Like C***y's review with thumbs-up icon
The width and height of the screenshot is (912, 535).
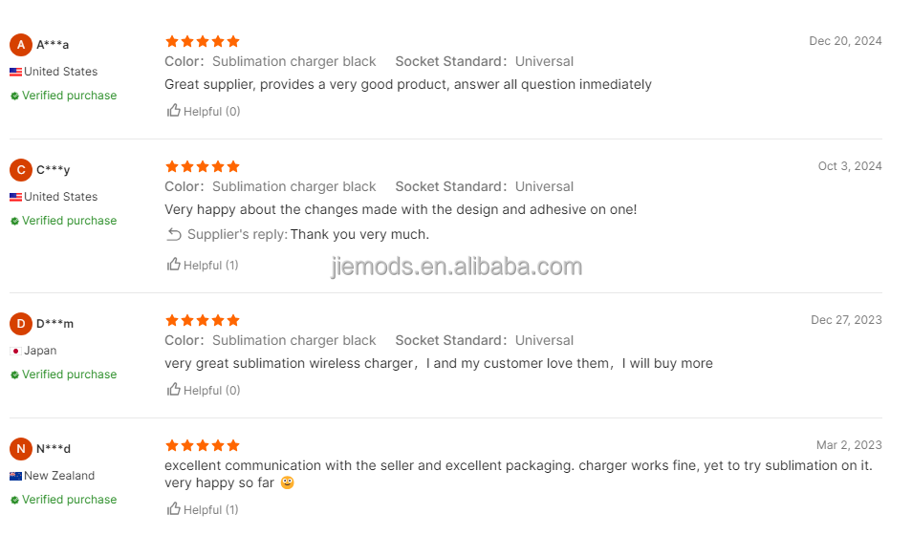point(174,265)
